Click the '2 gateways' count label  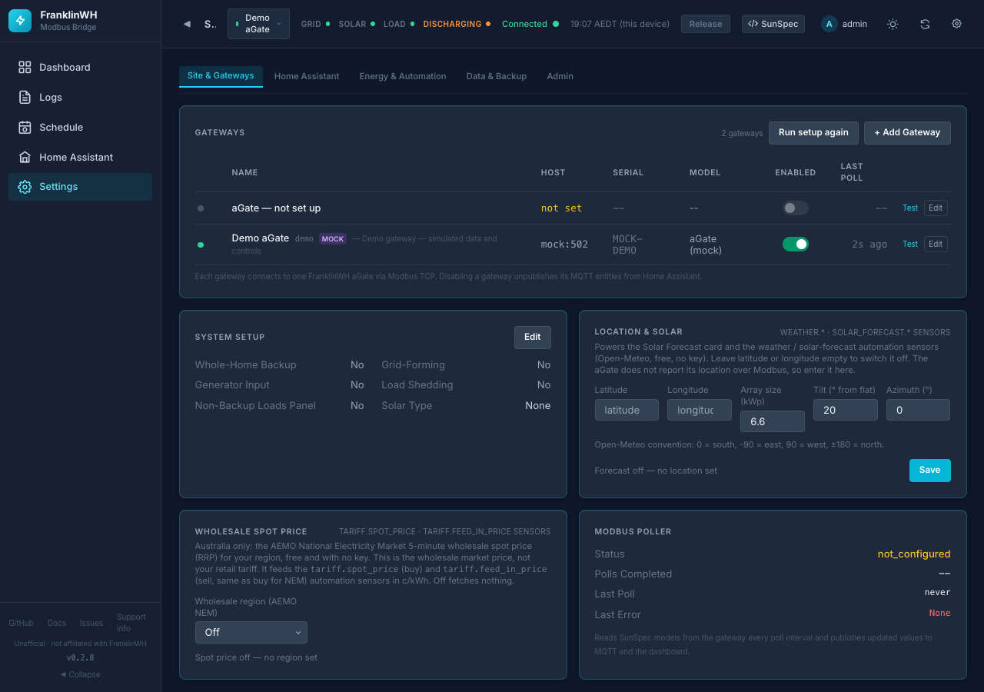tap(742, 133)
